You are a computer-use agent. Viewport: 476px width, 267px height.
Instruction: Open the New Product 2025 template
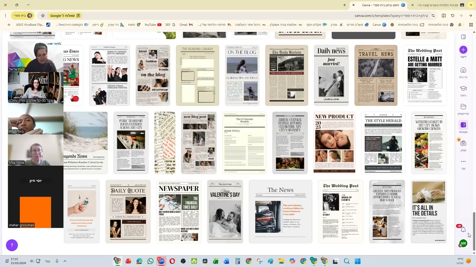tap(334, 143)
